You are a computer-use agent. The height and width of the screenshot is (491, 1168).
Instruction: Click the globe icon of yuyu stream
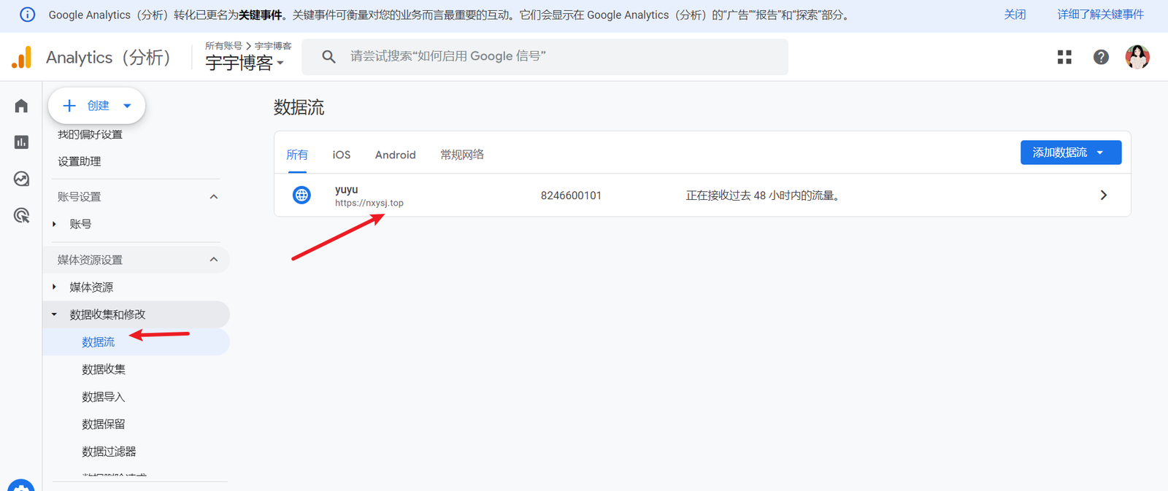pyautogui.click(x=301, y=195)
